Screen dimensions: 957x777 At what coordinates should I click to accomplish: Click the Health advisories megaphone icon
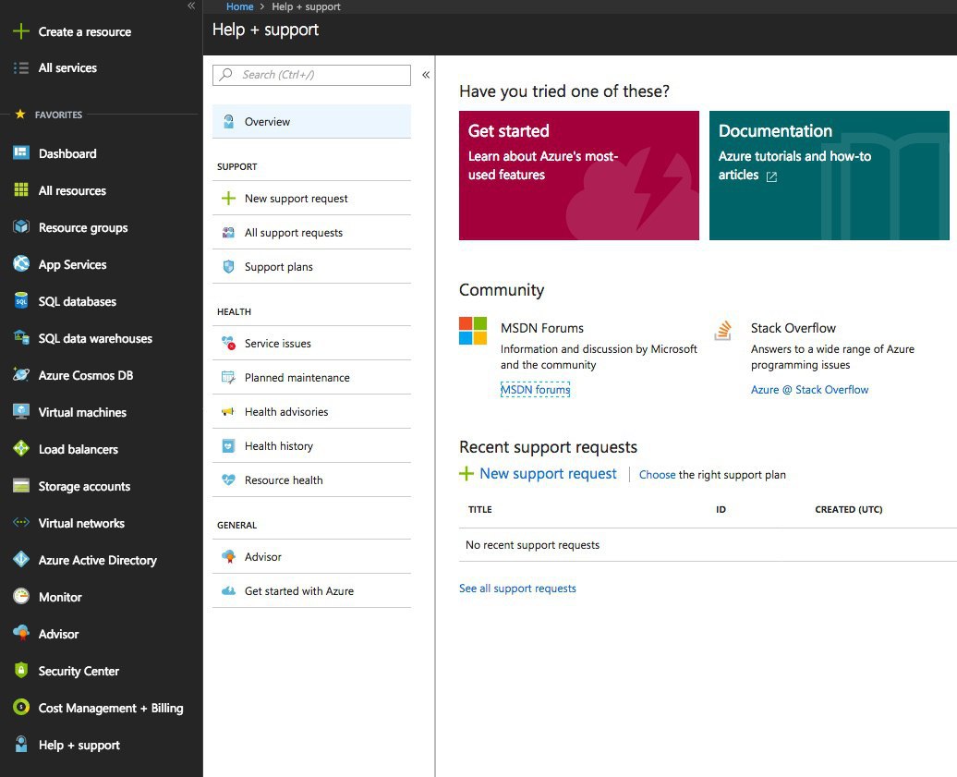point(228,411)
